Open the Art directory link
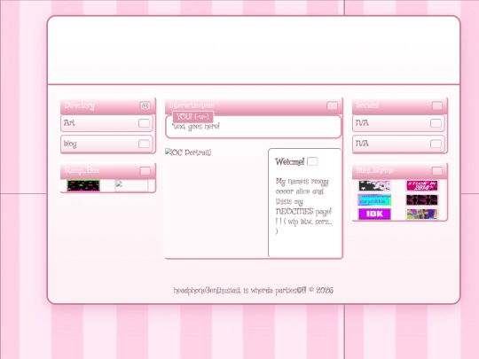This screenshot has width=479, height=359. coord(106,123)
